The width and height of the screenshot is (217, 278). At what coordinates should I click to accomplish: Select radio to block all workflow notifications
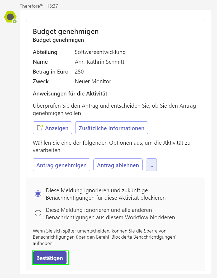38,213
